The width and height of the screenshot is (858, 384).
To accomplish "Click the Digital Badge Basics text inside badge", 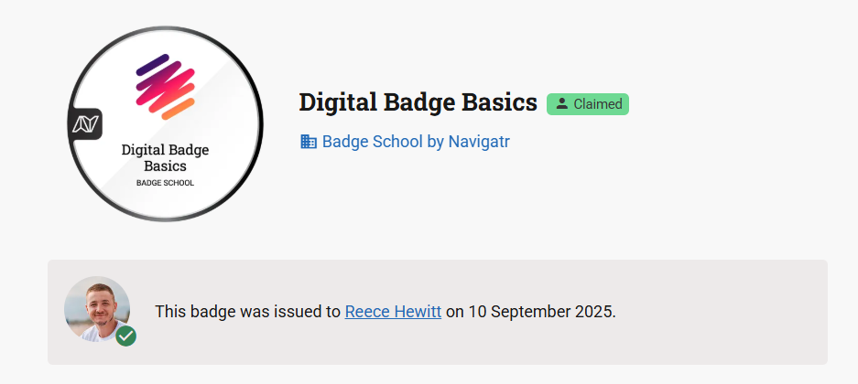I will click(165, 157).
